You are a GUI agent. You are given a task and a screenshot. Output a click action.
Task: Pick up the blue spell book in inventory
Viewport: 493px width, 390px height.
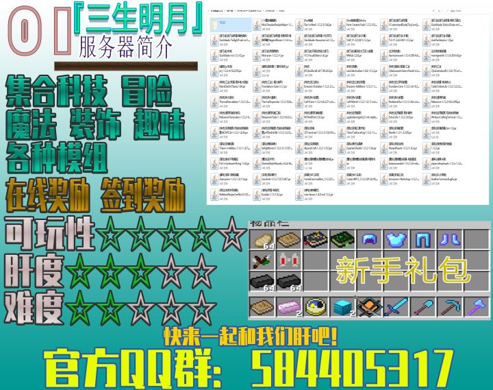[316, 239]
